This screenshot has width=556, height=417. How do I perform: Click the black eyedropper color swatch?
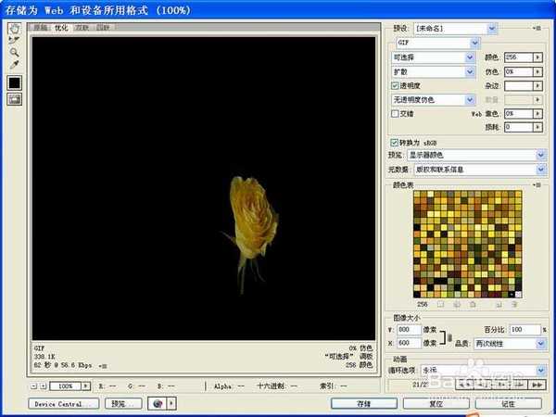pyautogui.click(x=15, y=82)
